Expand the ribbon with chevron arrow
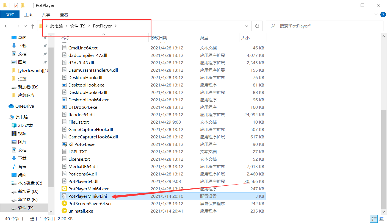The width and height of the screenshot is (387, 223). (x=376, y=15)
